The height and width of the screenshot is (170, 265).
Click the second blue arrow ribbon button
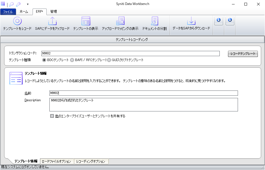pyautogui.click(x=230, y=20)
